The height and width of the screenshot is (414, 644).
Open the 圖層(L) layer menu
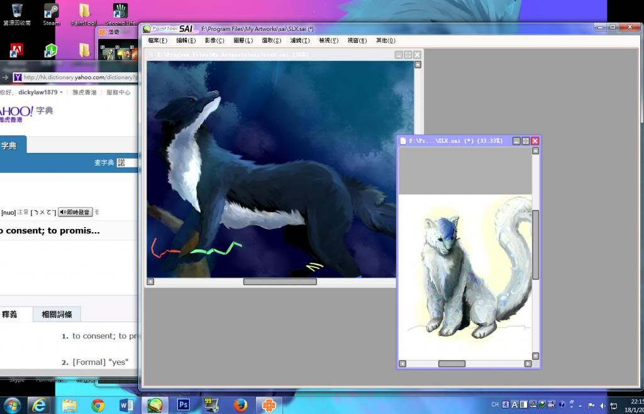click(243, 41)
